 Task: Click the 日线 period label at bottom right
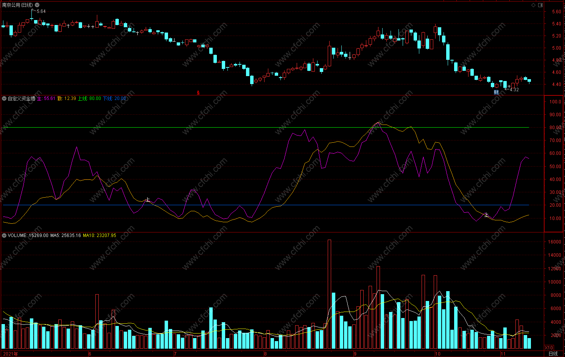pos(553,354)
